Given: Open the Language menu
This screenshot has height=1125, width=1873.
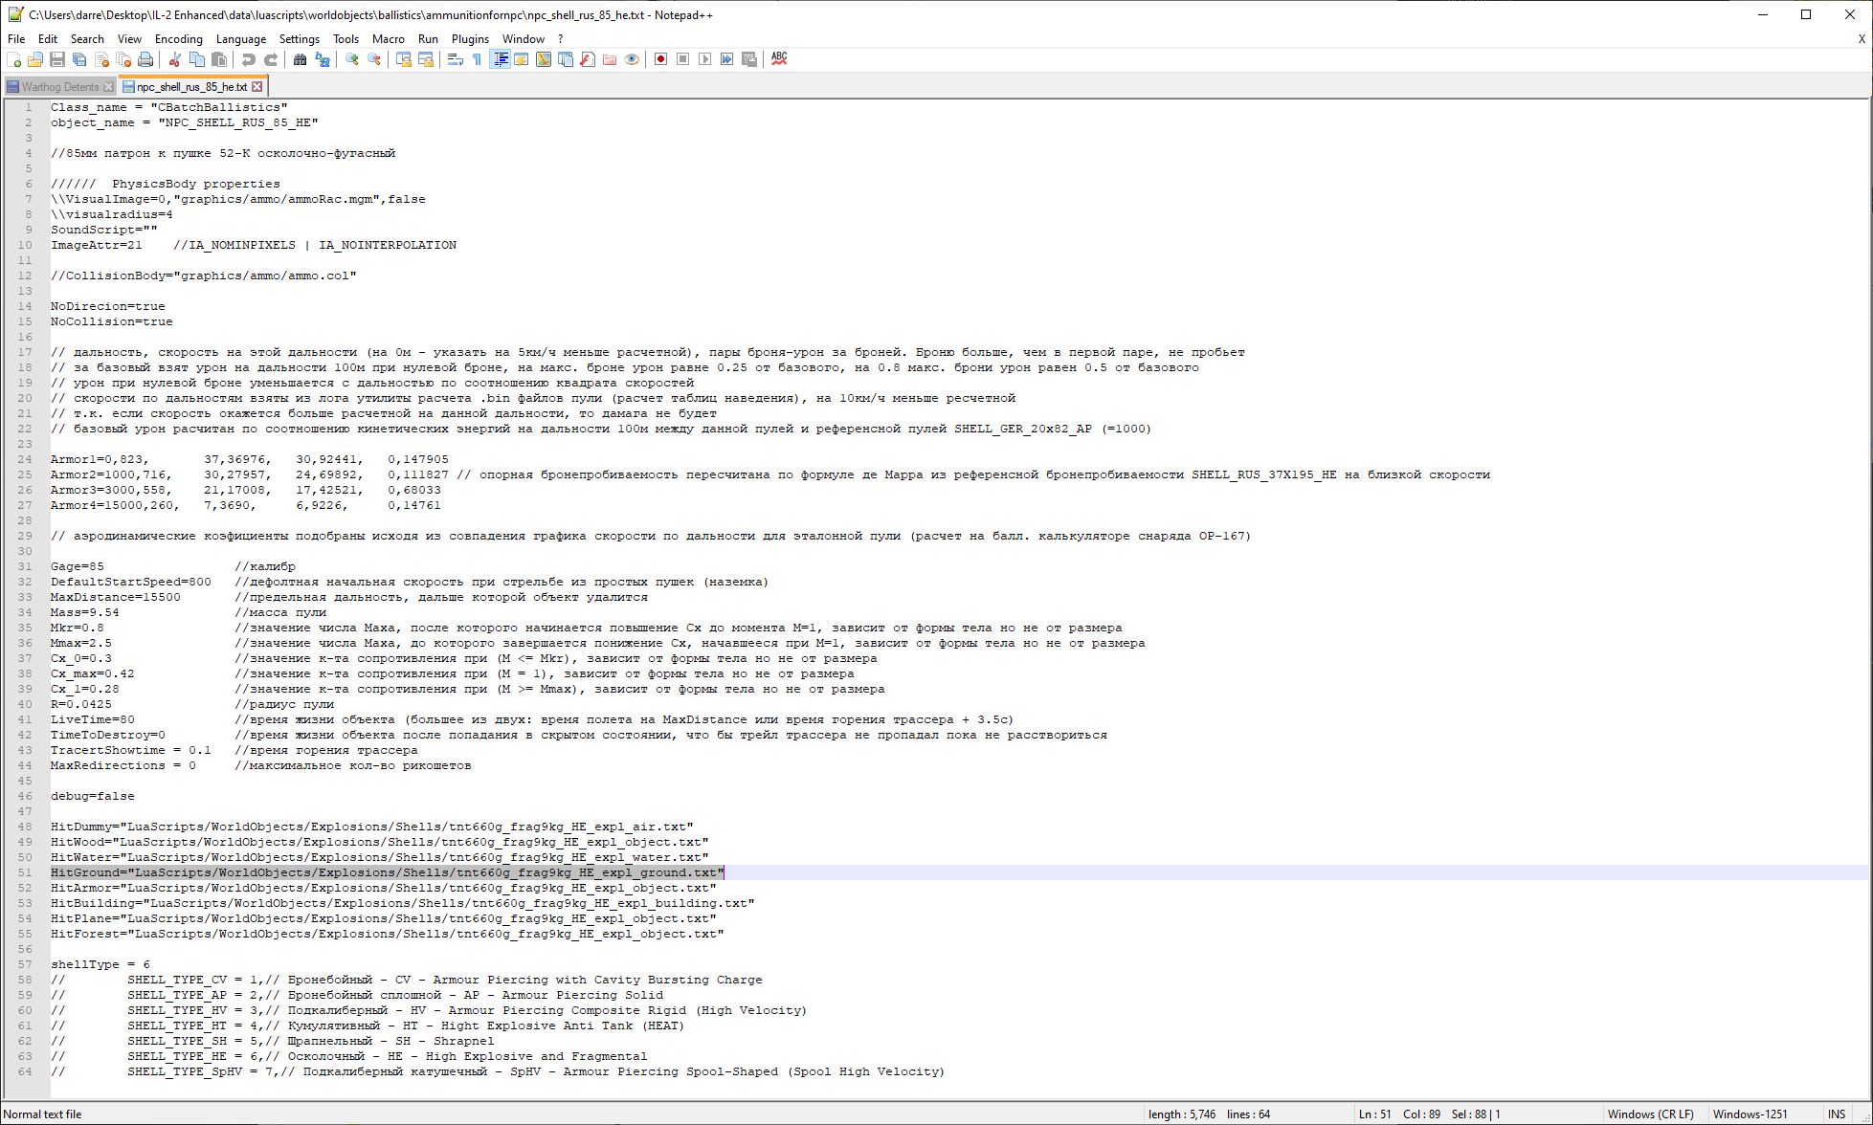Looking at the screenshot, I should [241, 39].
